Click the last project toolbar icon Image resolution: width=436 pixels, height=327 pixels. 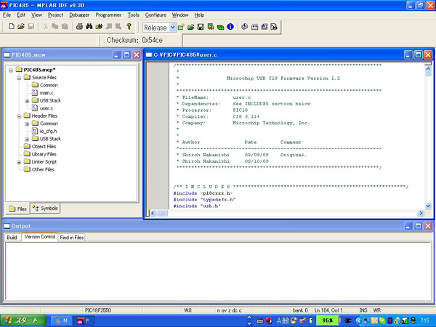[x=274, y=27]
